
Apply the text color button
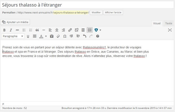click(x=41, y=36)
